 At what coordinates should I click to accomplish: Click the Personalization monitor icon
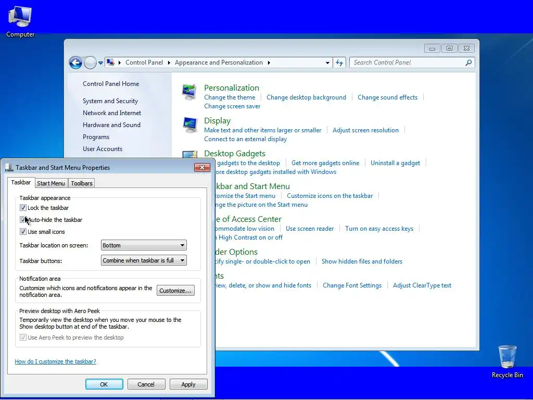(189, 92)
